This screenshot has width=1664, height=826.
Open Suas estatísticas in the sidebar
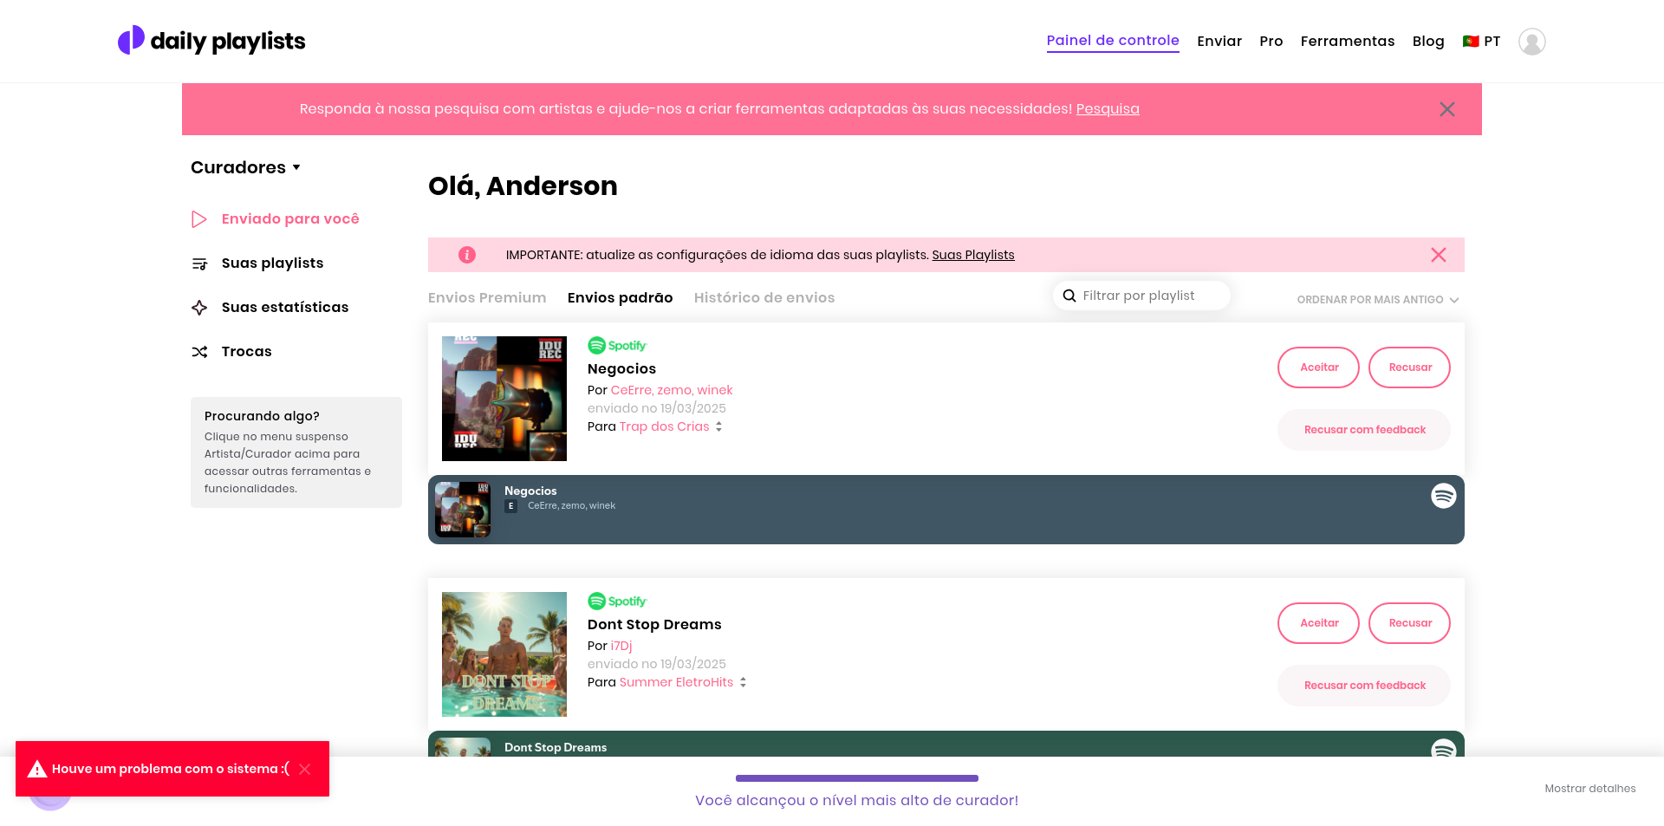[284, 307]
